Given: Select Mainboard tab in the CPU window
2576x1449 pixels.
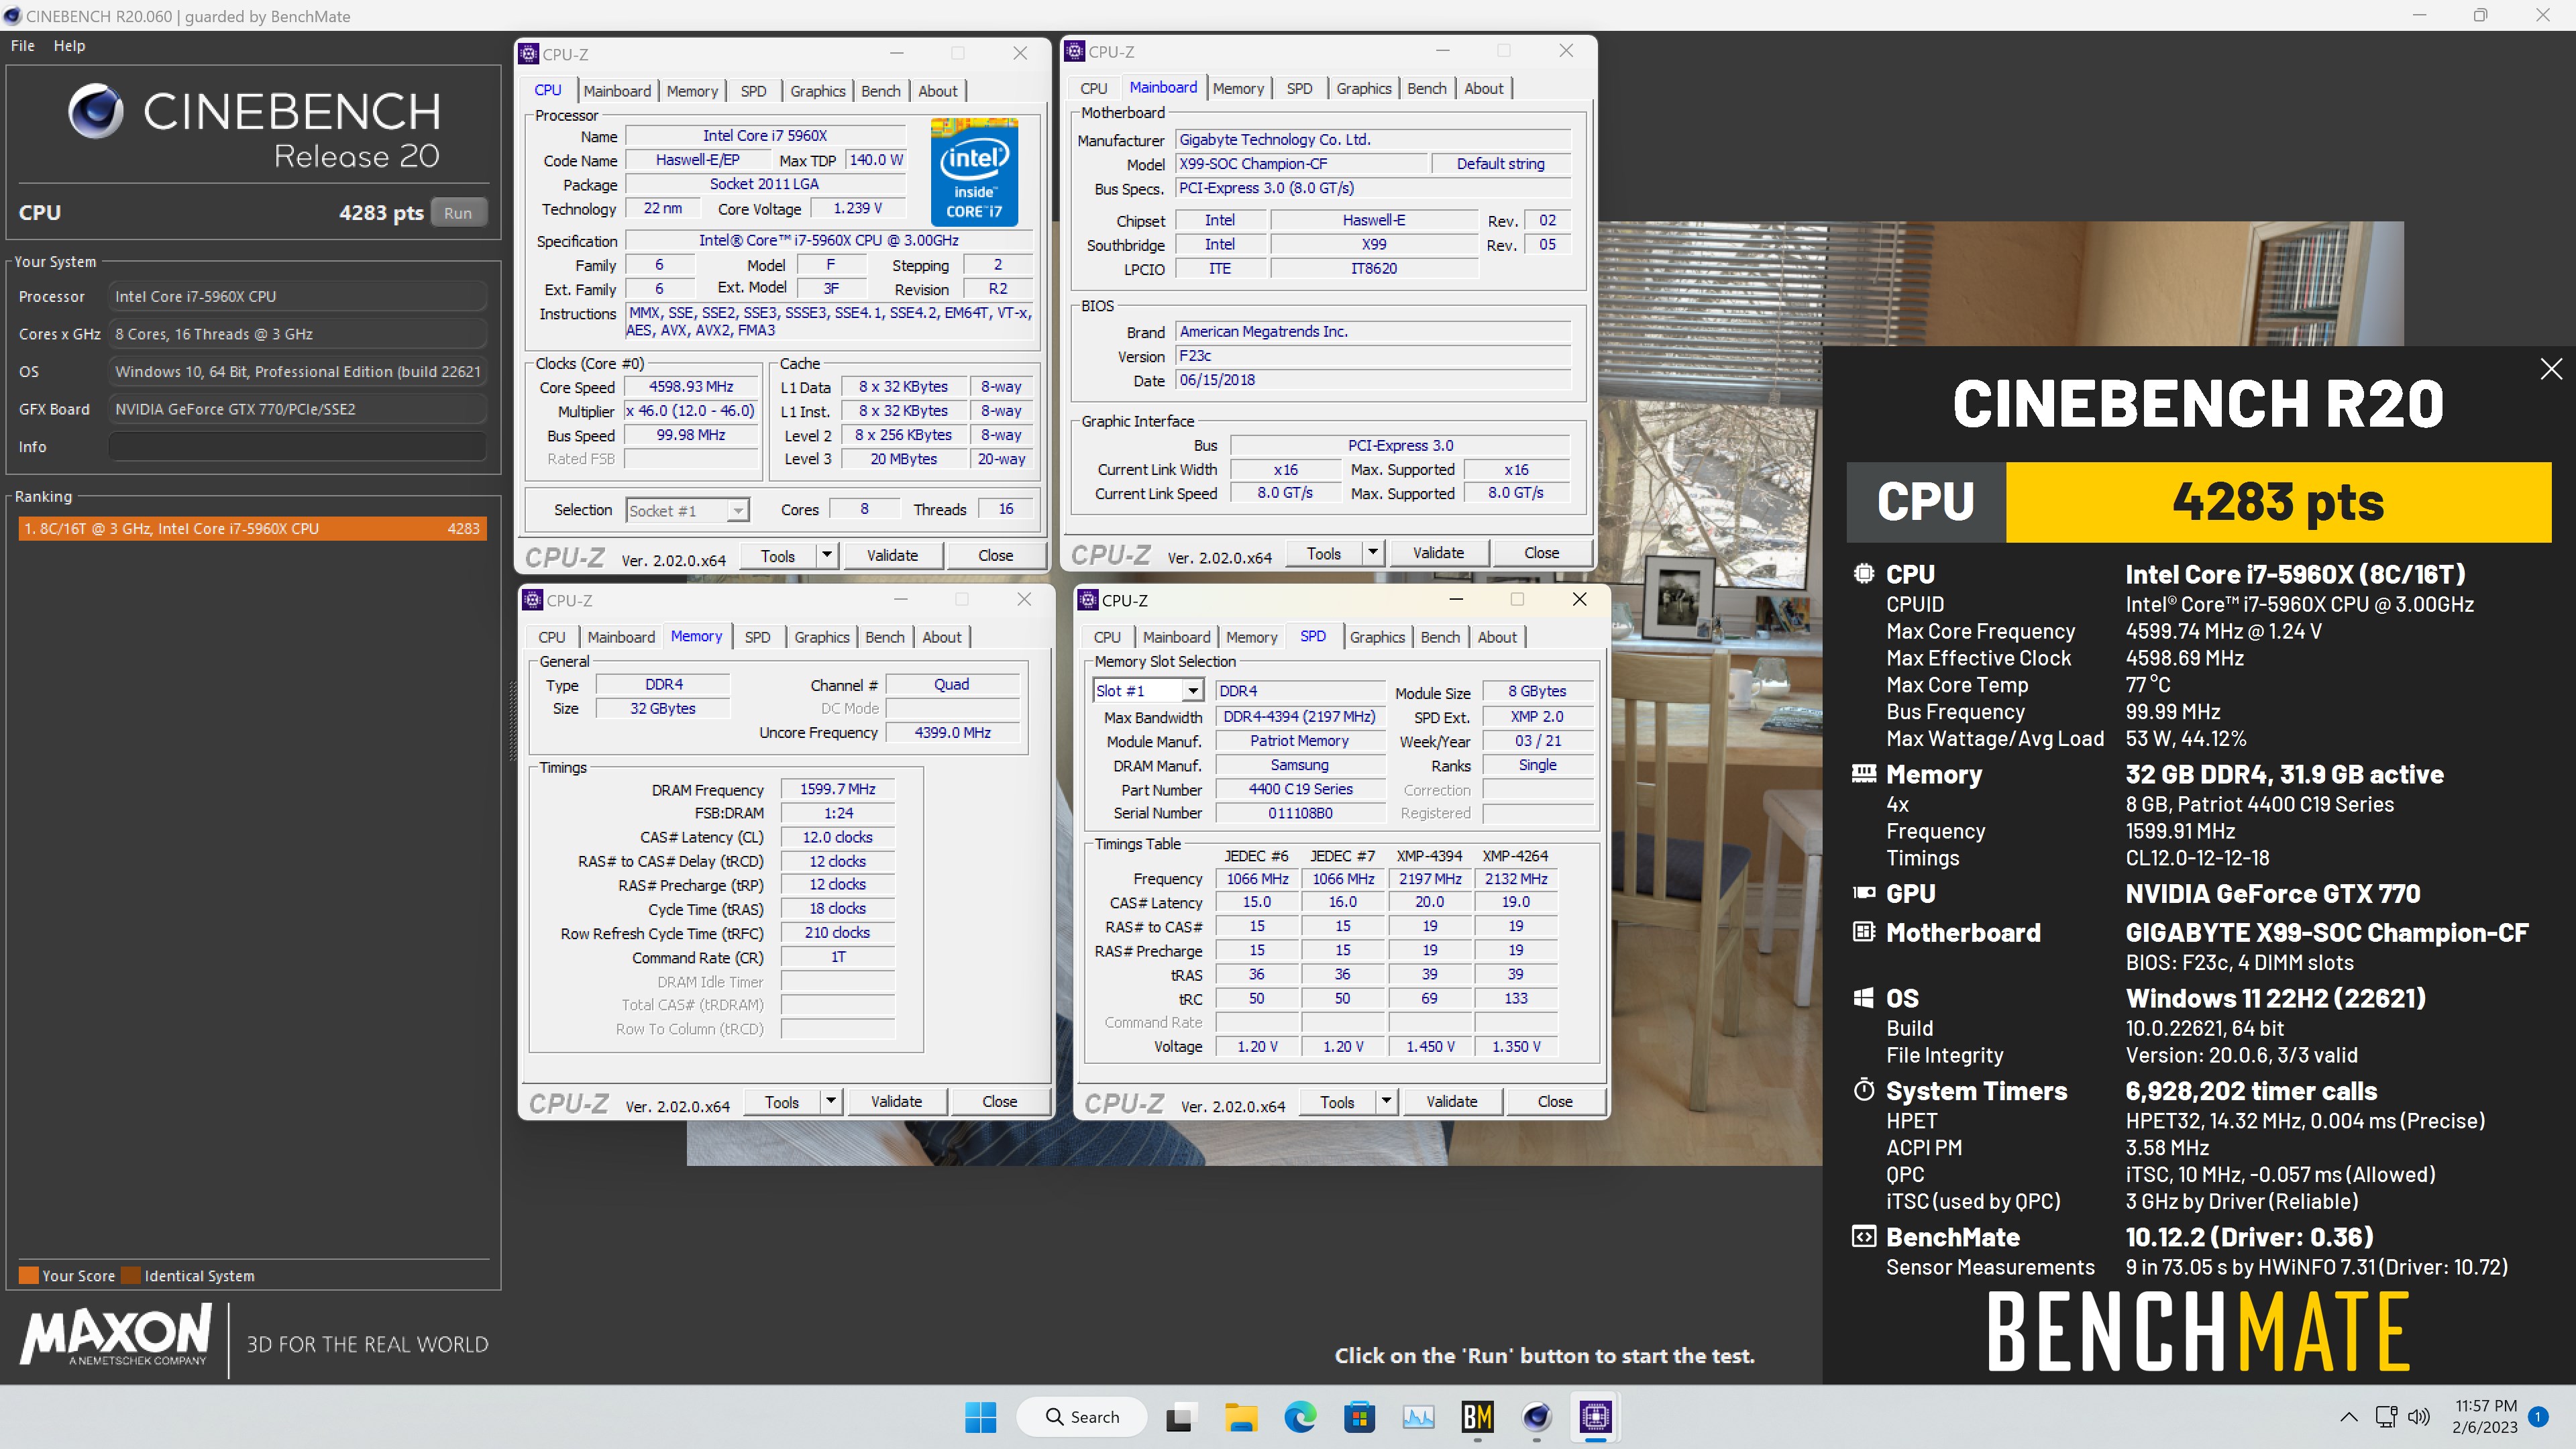Looking at the screenshot, I should point(617,91).
